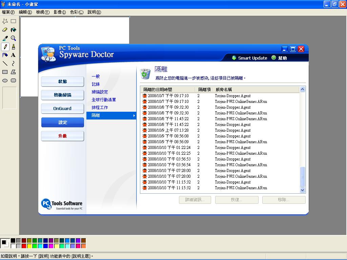The image size is (347, 260).
Task: Select the Text tool in Paint
Action: point(14,55)
